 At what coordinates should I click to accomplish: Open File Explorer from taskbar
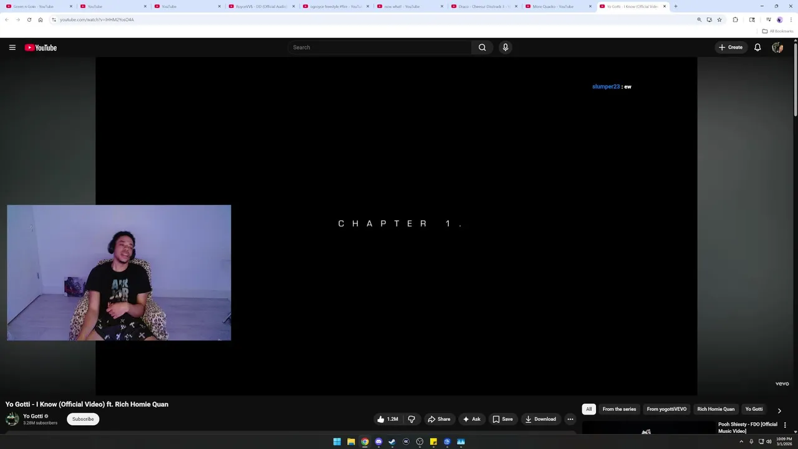point(351,442)
